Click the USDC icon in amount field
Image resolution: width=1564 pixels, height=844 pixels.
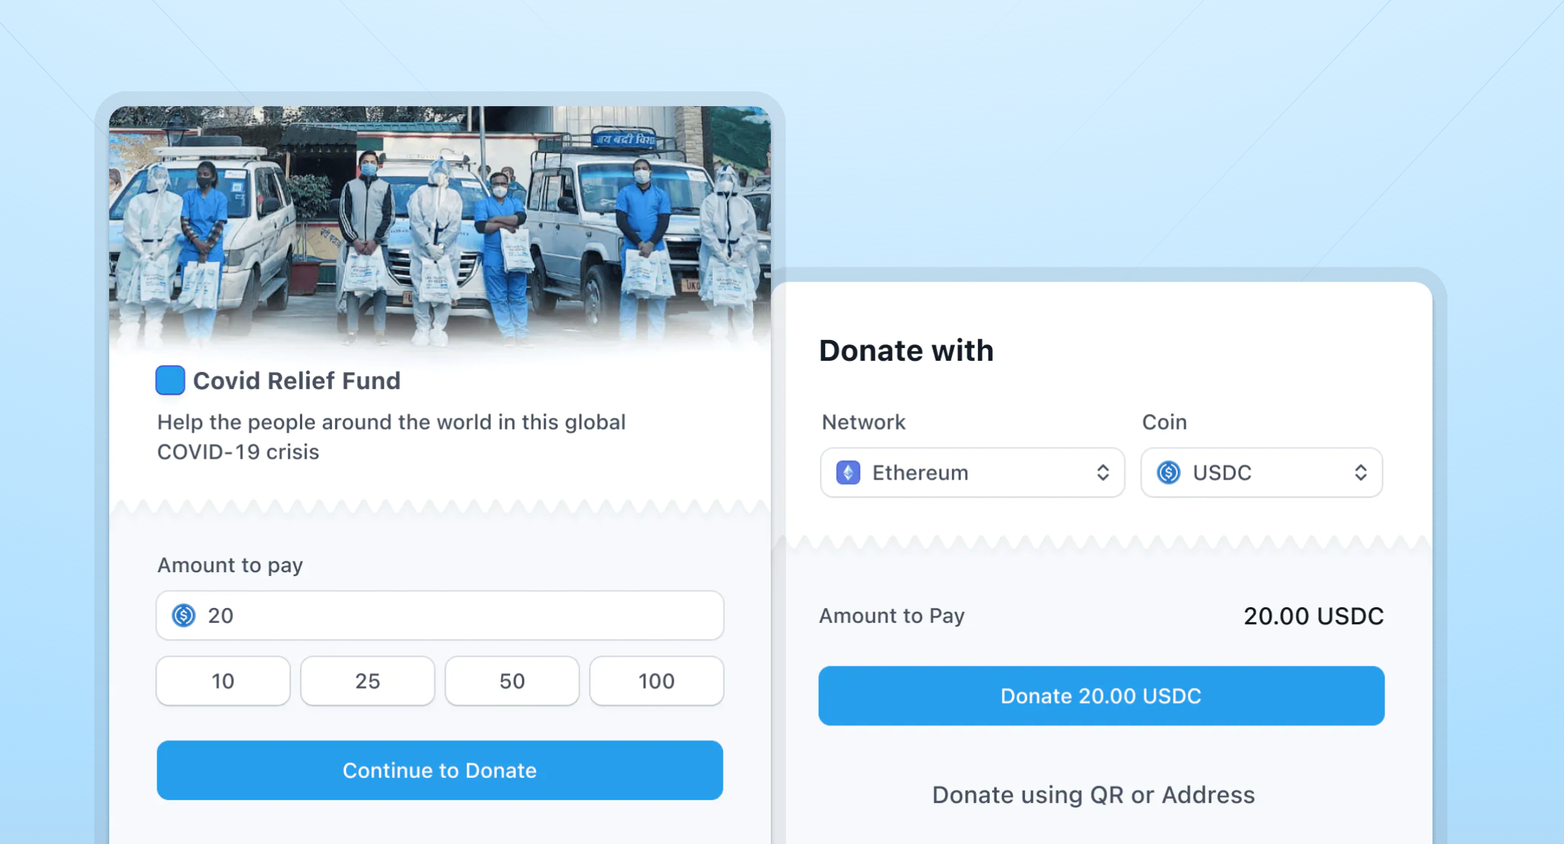(183, 615)
